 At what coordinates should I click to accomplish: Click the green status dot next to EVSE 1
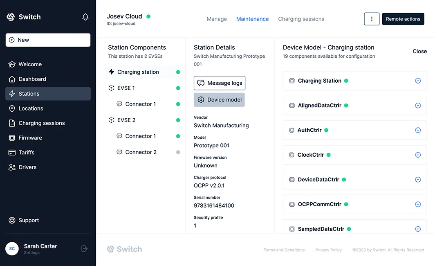tap(178, 88)
